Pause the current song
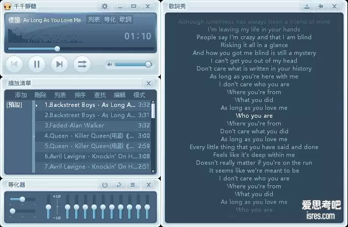The image size is (348, 227). pyautogui.click(x=37, y=64)
